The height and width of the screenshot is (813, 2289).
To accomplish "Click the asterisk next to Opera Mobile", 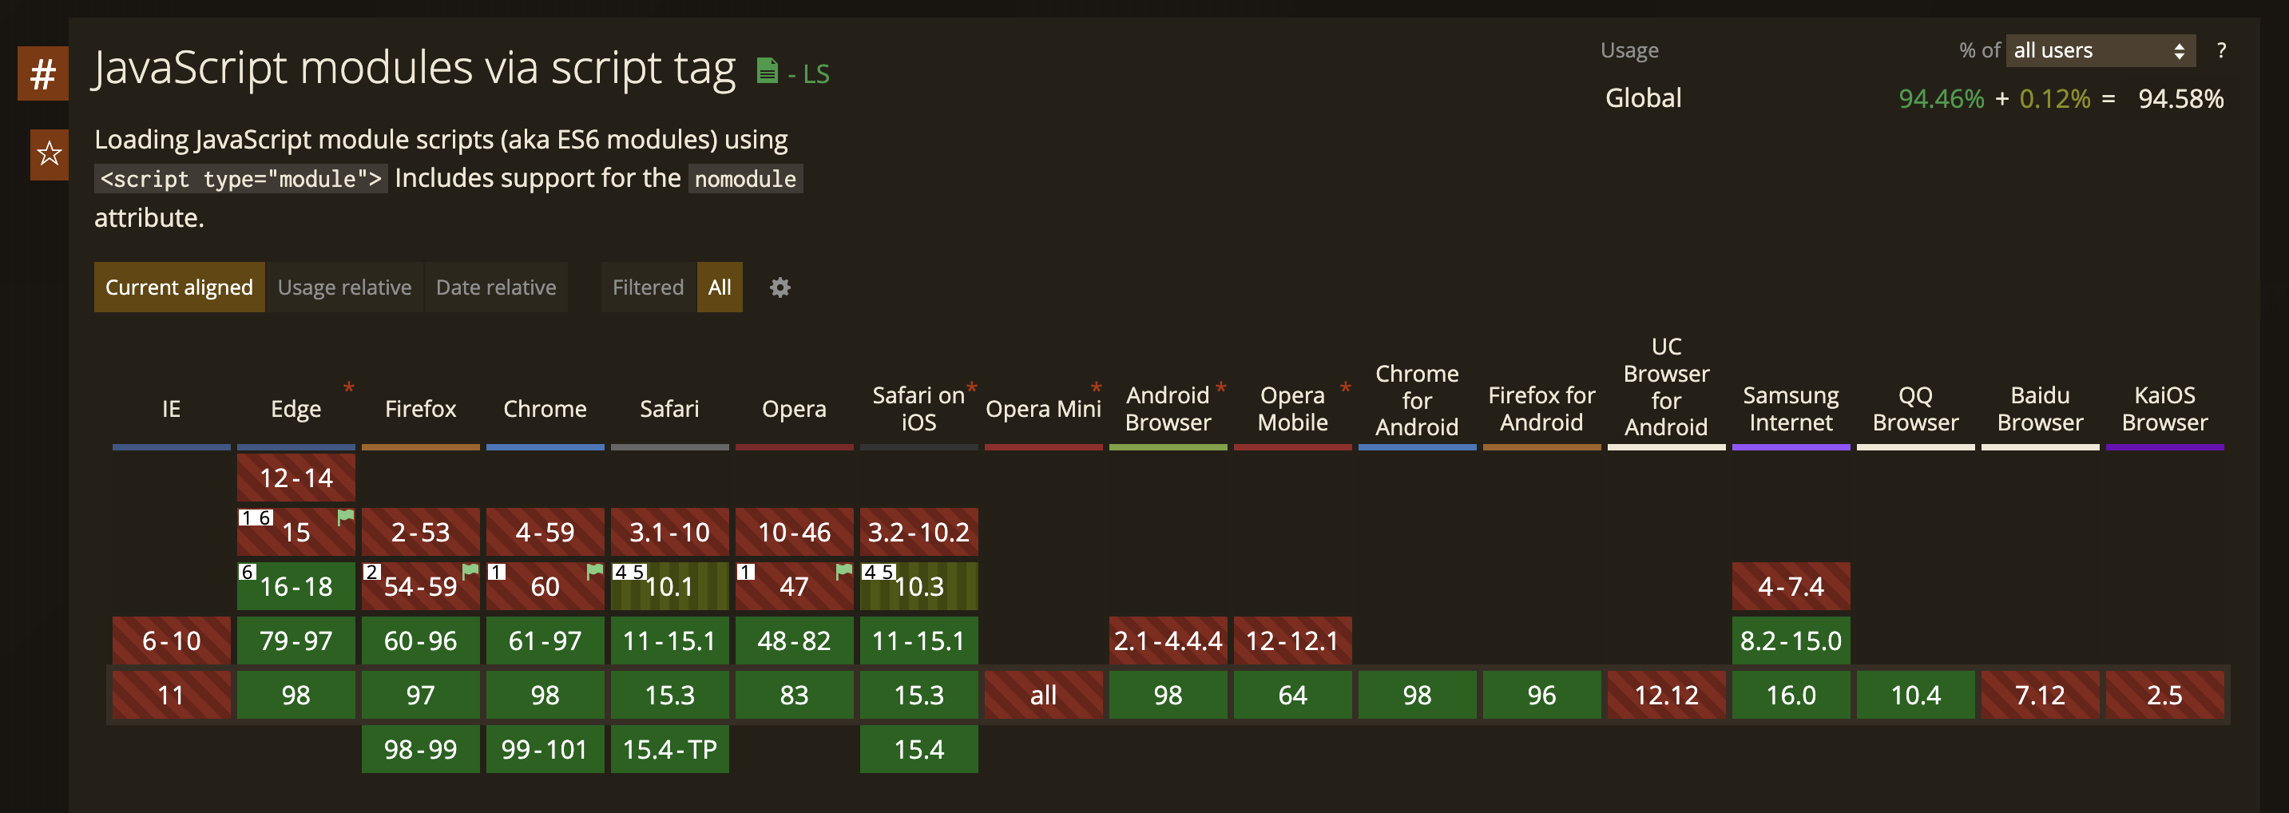I will (1345, 388).
